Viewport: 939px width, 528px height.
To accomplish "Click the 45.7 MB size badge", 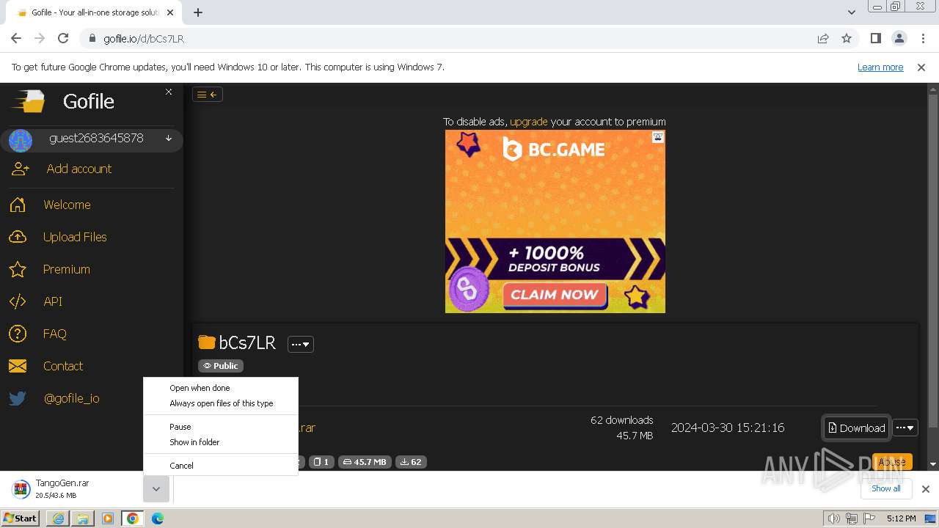I will pos(365,462).
